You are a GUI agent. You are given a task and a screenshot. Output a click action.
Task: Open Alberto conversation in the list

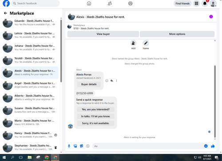[30, 98]
